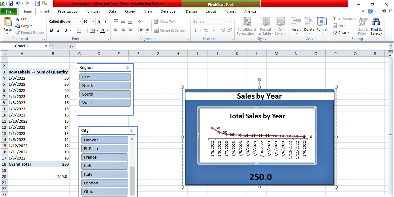Open the font size dropdown
This screenshot has height=197, width=394.
(x=94, y=22)
